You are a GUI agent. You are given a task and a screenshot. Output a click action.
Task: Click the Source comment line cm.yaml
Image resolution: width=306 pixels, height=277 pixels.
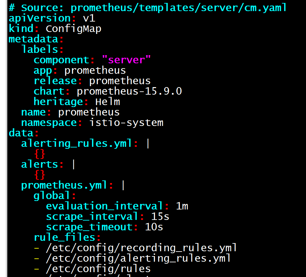click(x=147, y=8)
